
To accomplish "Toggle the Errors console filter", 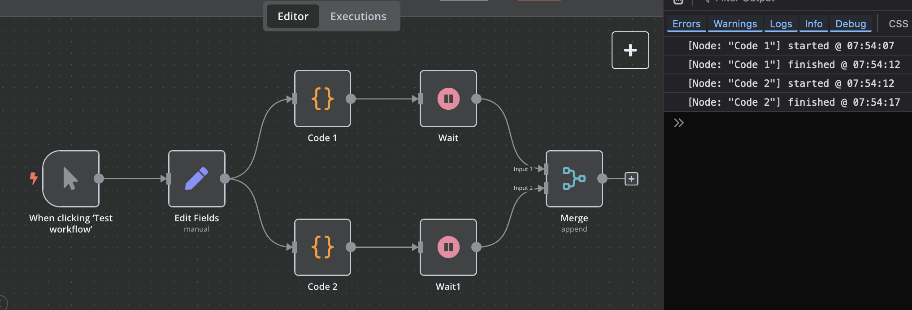I will click(686, 24).
